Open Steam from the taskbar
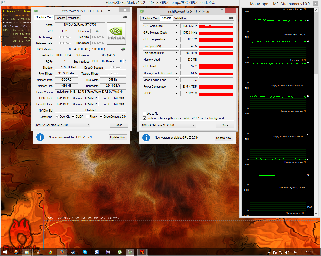Image resolution: width=321 pixels, height=256 pixels. [73, 252]
